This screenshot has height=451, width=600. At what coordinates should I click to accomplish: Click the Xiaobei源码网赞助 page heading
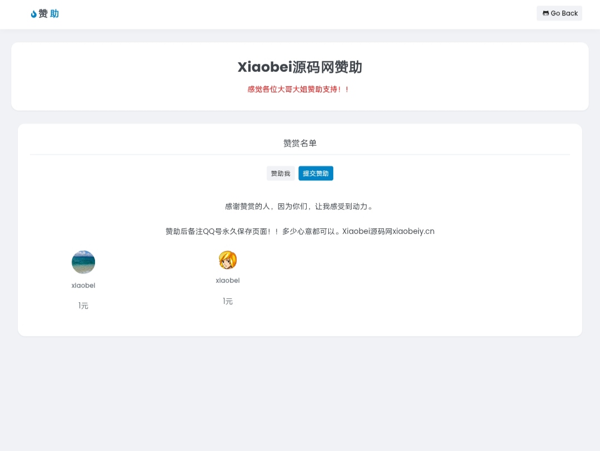300,67
